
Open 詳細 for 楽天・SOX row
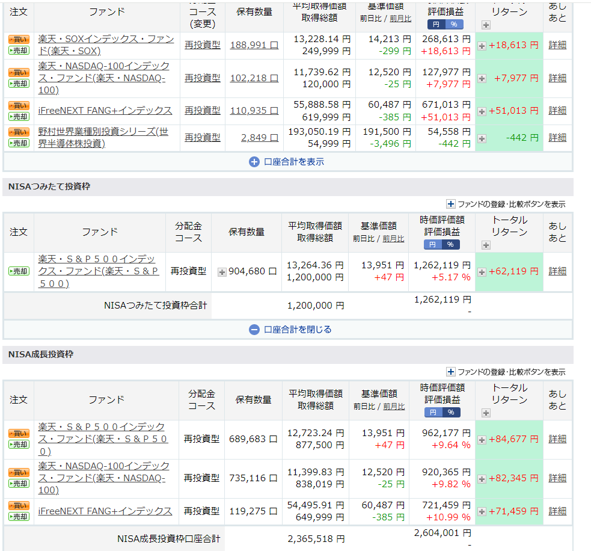tap(557, 45)
